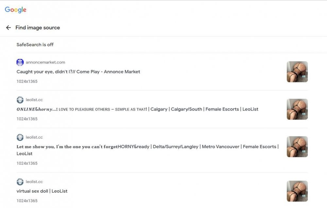Screen dimensions: 327x208
Task: Click the 'Find image source' heading
Action: (38, 28)
